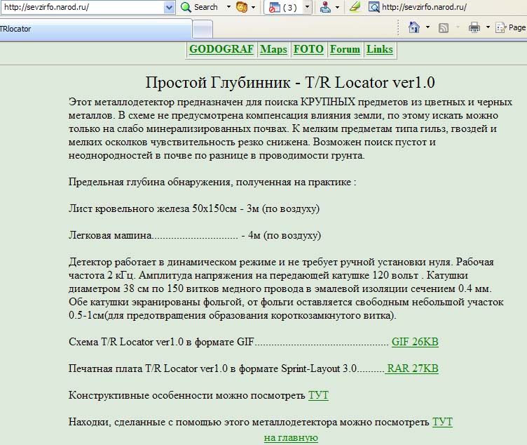The height and width of the screenshot is (445, 527).
Task: Click ТУТ link after Конструктивные особенности
Action: [x=318, y=395]
